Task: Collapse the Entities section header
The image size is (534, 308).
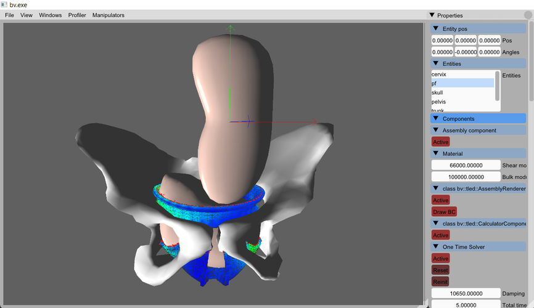Action: pos(436,63)
